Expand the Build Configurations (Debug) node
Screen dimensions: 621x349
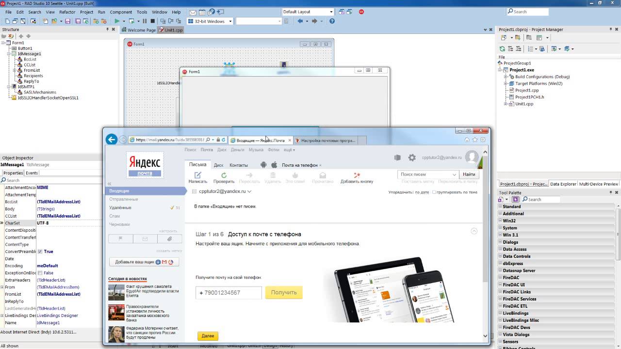pos(506,77)
